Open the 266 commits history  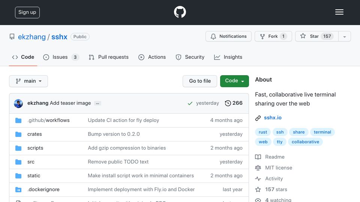(x=234, y=103)
